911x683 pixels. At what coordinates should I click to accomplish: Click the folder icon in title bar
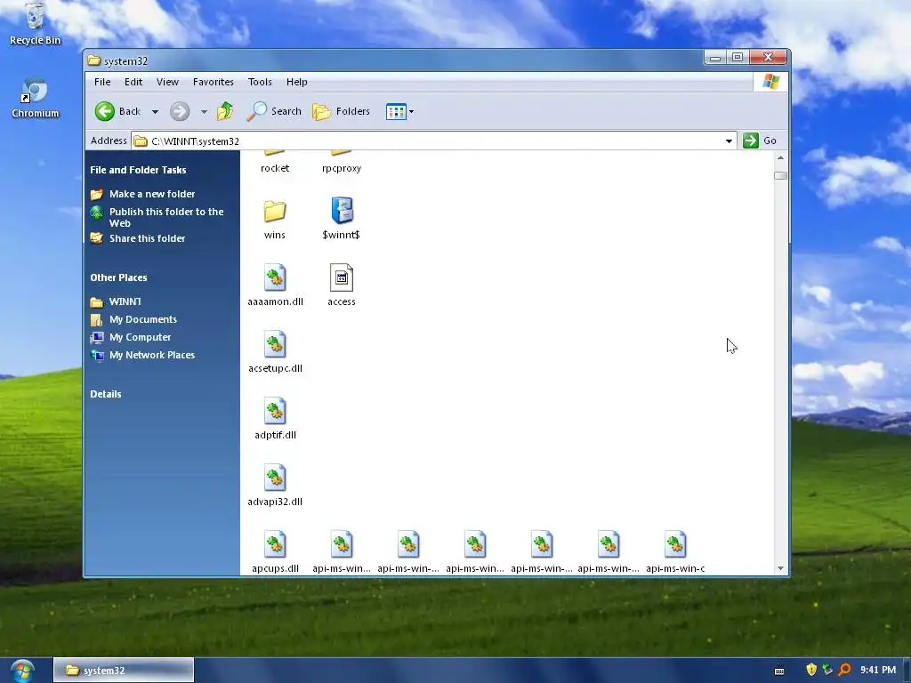[93, 60]
